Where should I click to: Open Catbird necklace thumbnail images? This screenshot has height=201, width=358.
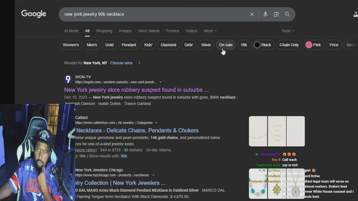pos(277,131)
